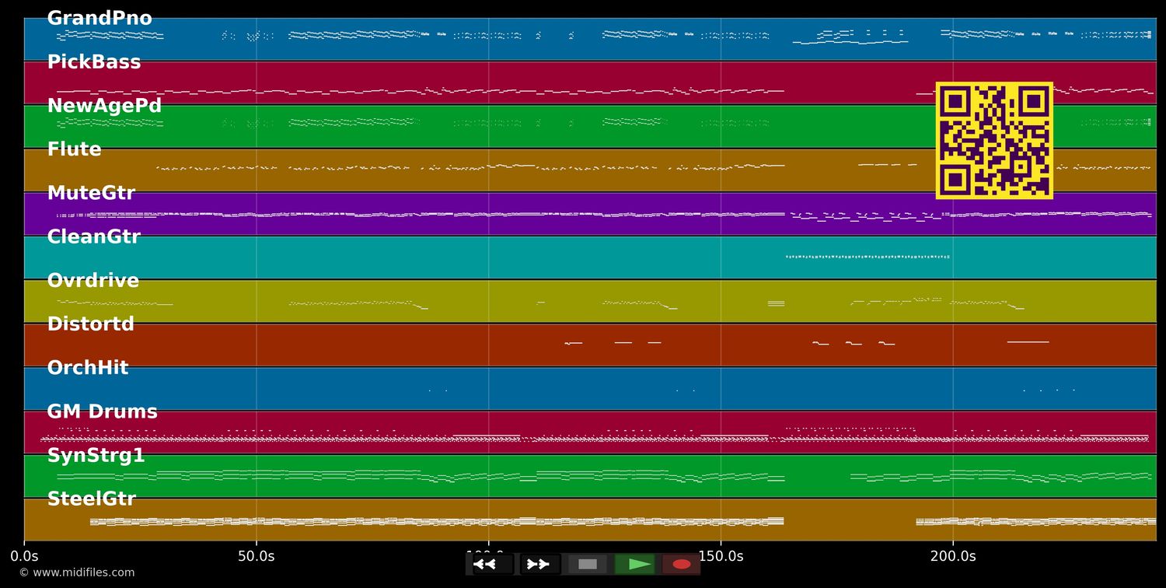The width and height of the screenshot is (1166, 588).
Task: Select the GrandPno track label
Action: pos(99,19)
